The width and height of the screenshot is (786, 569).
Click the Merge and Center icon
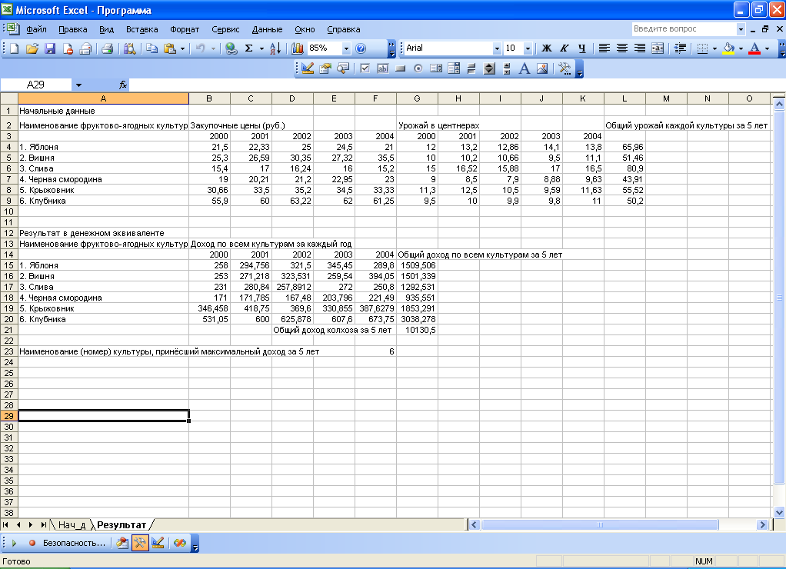(x=658, y=48)
